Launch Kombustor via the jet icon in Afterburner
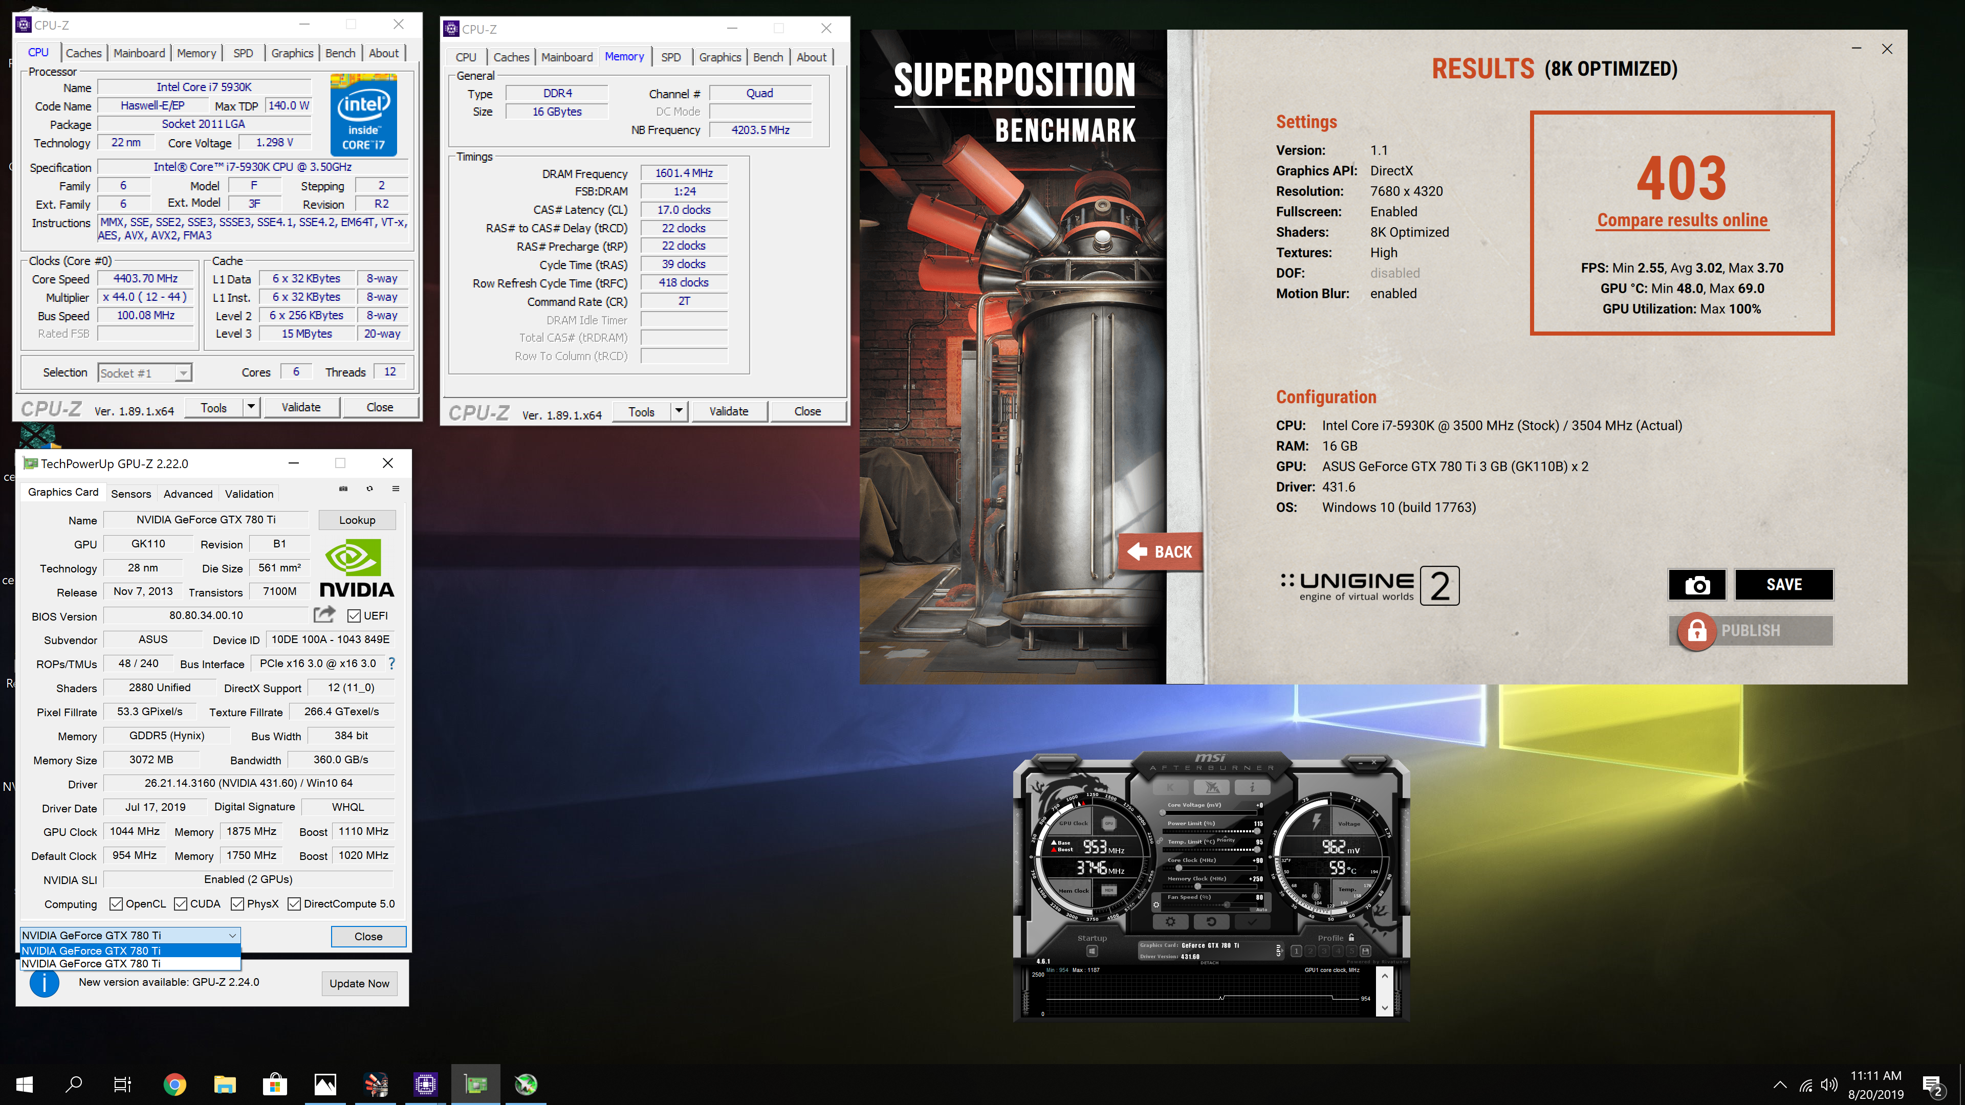The width and height of the screenshot is (1965, 1105). [x=1212, y=788]
